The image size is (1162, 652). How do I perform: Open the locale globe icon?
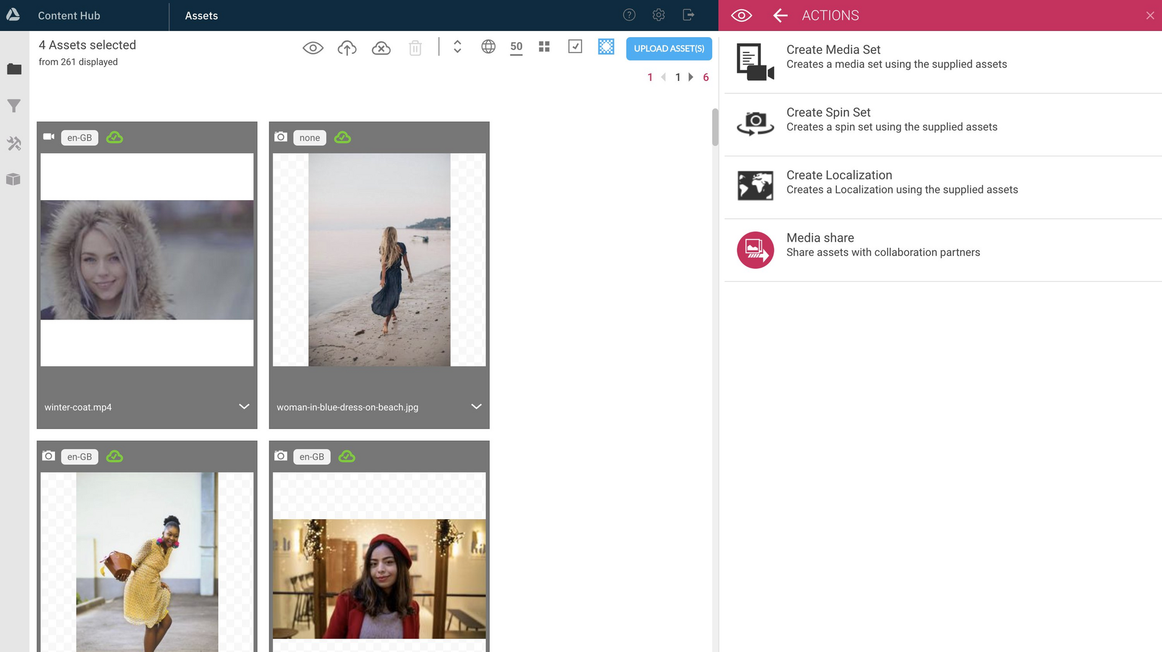pyautogui.click(x=488, y=46)
